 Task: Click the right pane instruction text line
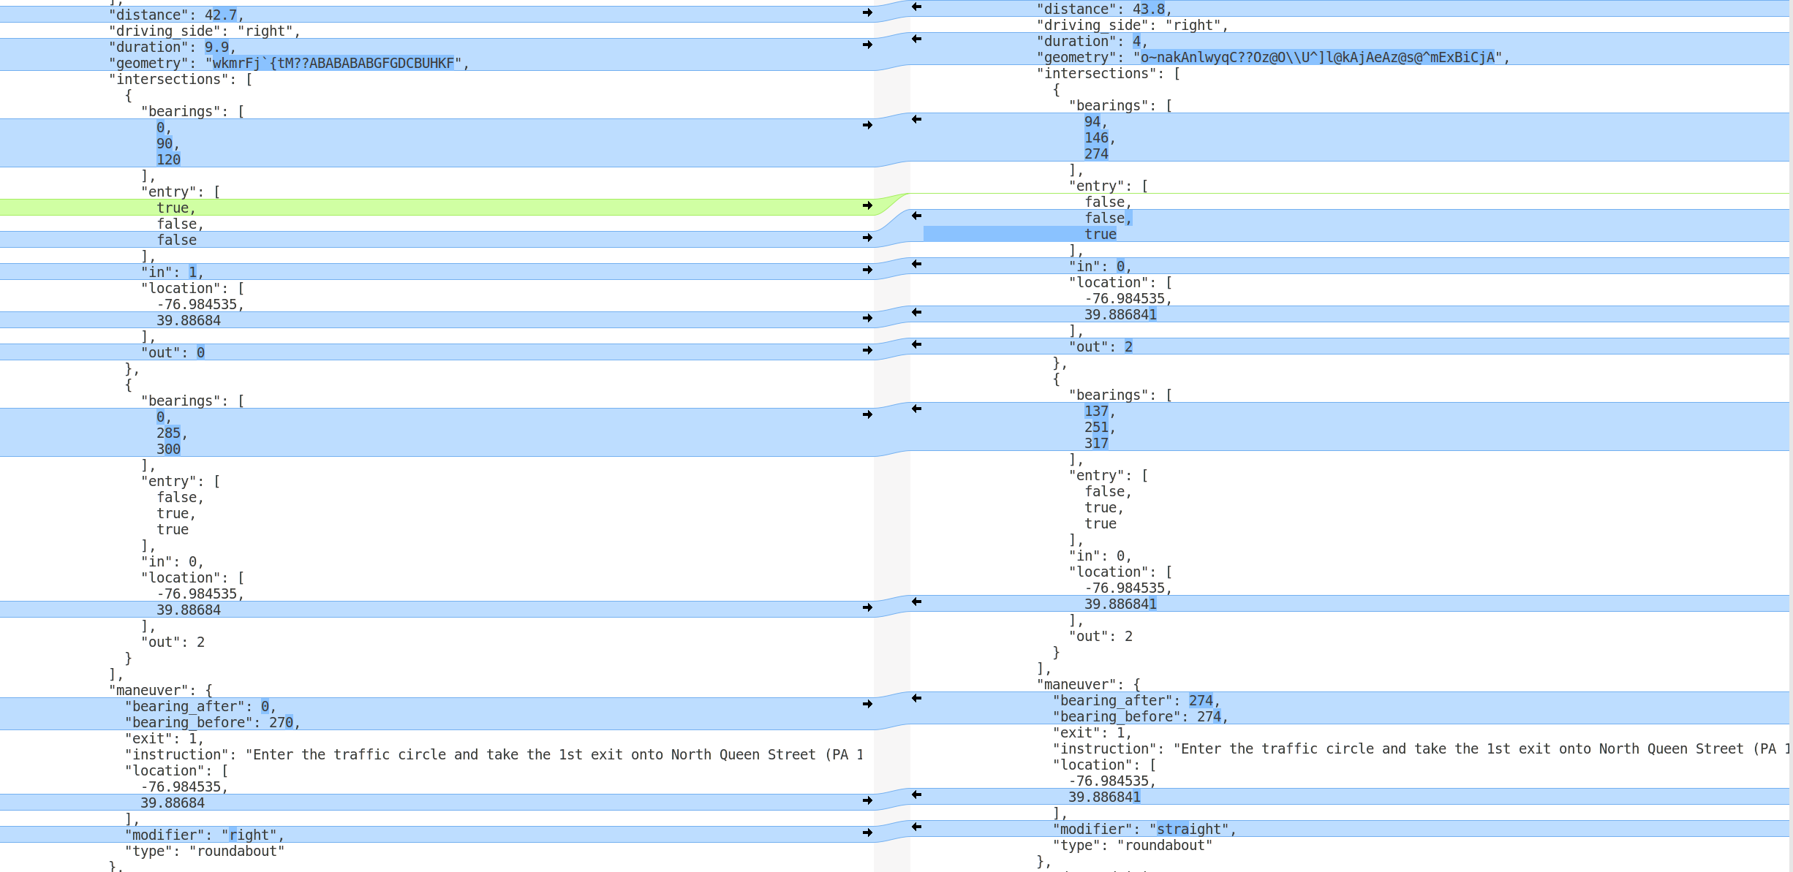click(x=1389, y=749)
